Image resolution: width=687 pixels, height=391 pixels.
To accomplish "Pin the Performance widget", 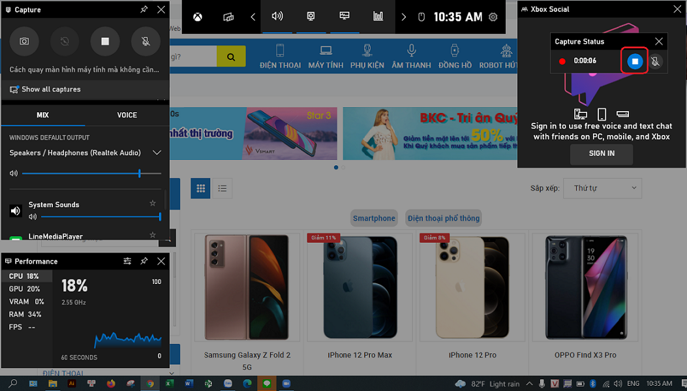I will pyautogui.click(x=144, y=261).
